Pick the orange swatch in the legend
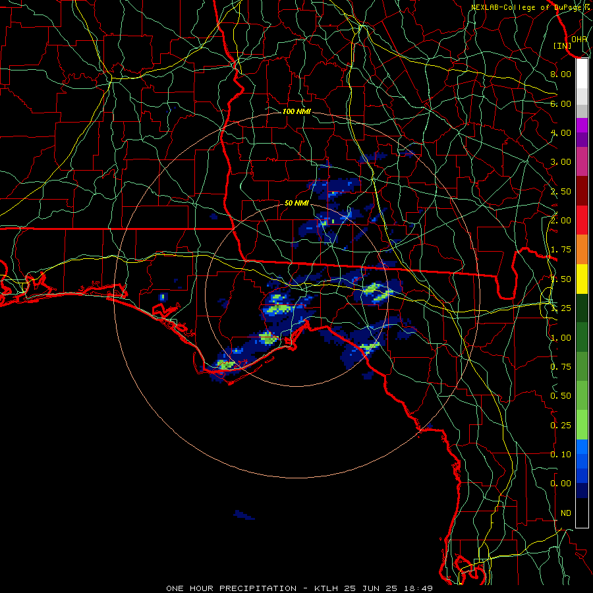 582,250
